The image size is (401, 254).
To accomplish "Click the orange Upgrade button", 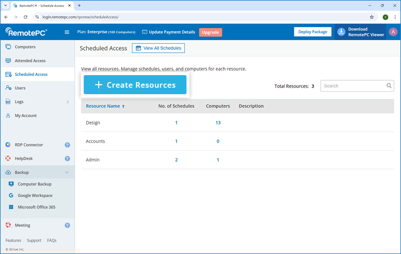I will tap(210, 32).
